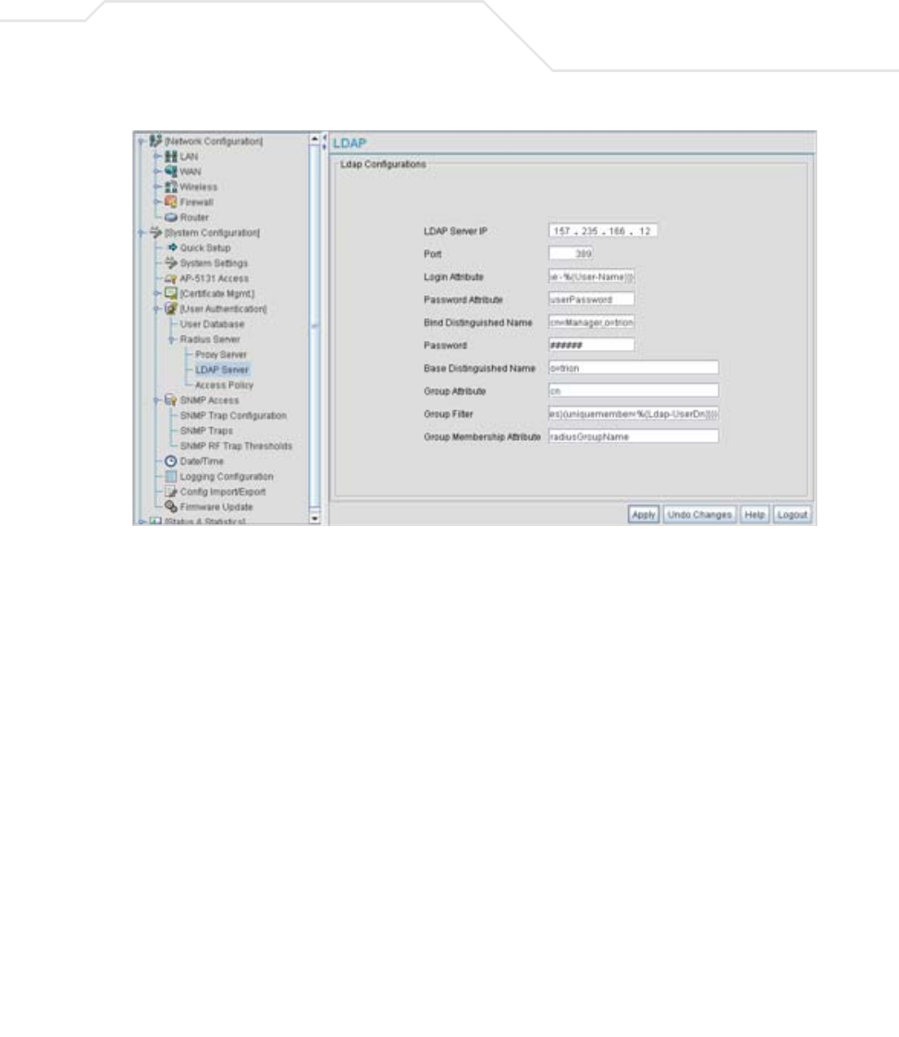This screenshot has height=1037, width=899.
Task: Click the SNMP Access icon
Action: click(x=171, y=400)
